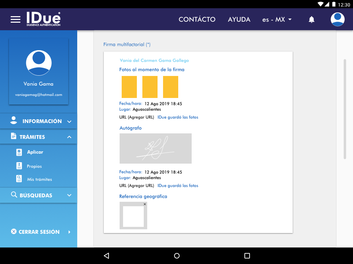Remove the geographic reference with X
The height and width of the screenshot is (264, 353).
click(145, 204)
